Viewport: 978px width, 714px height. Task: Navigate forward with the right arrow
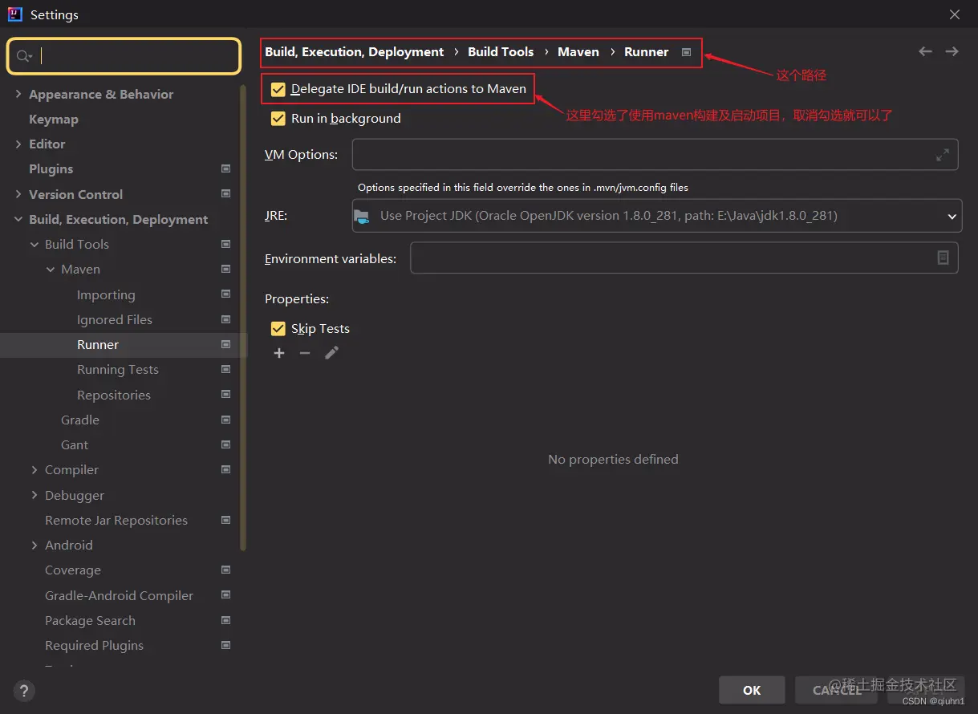coord(952,51)
